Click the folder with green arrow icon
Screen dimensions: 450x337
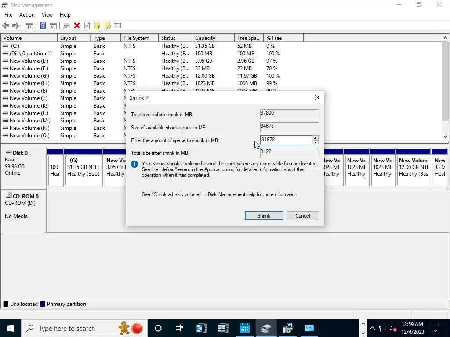97,26
